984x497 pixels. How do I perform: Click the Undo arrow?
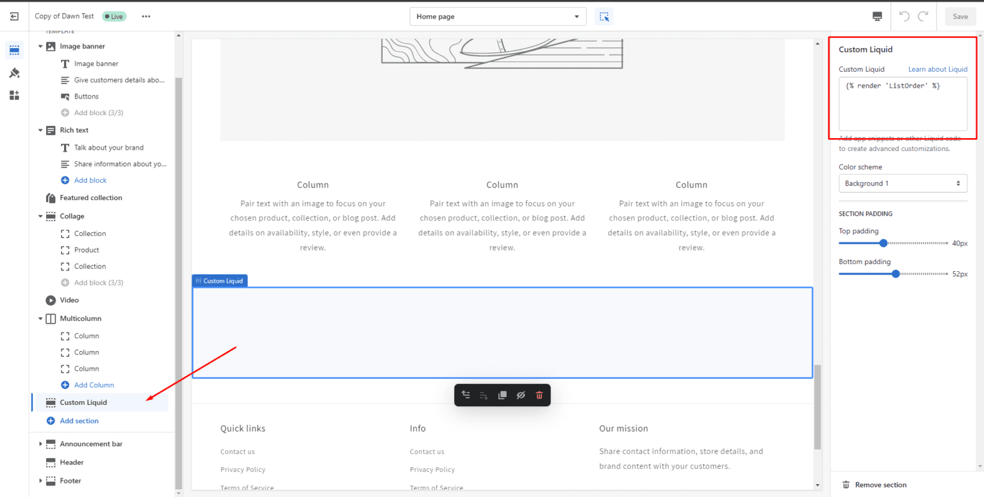click(904, 17)
